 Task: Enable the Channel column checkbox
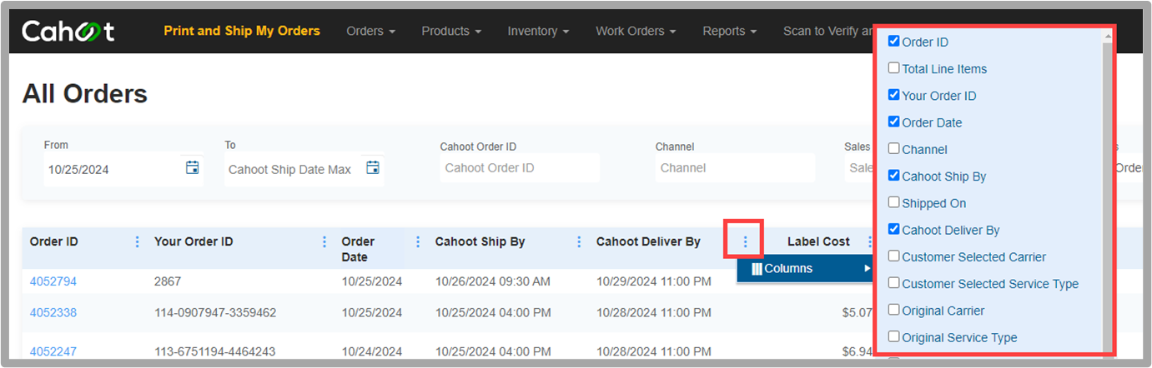click(894, 149)
